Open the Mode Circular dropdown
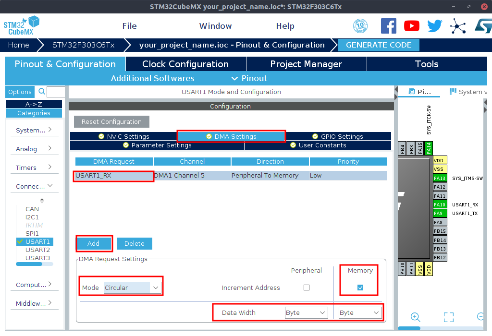The image size is (492, 336). click(133, 288)
